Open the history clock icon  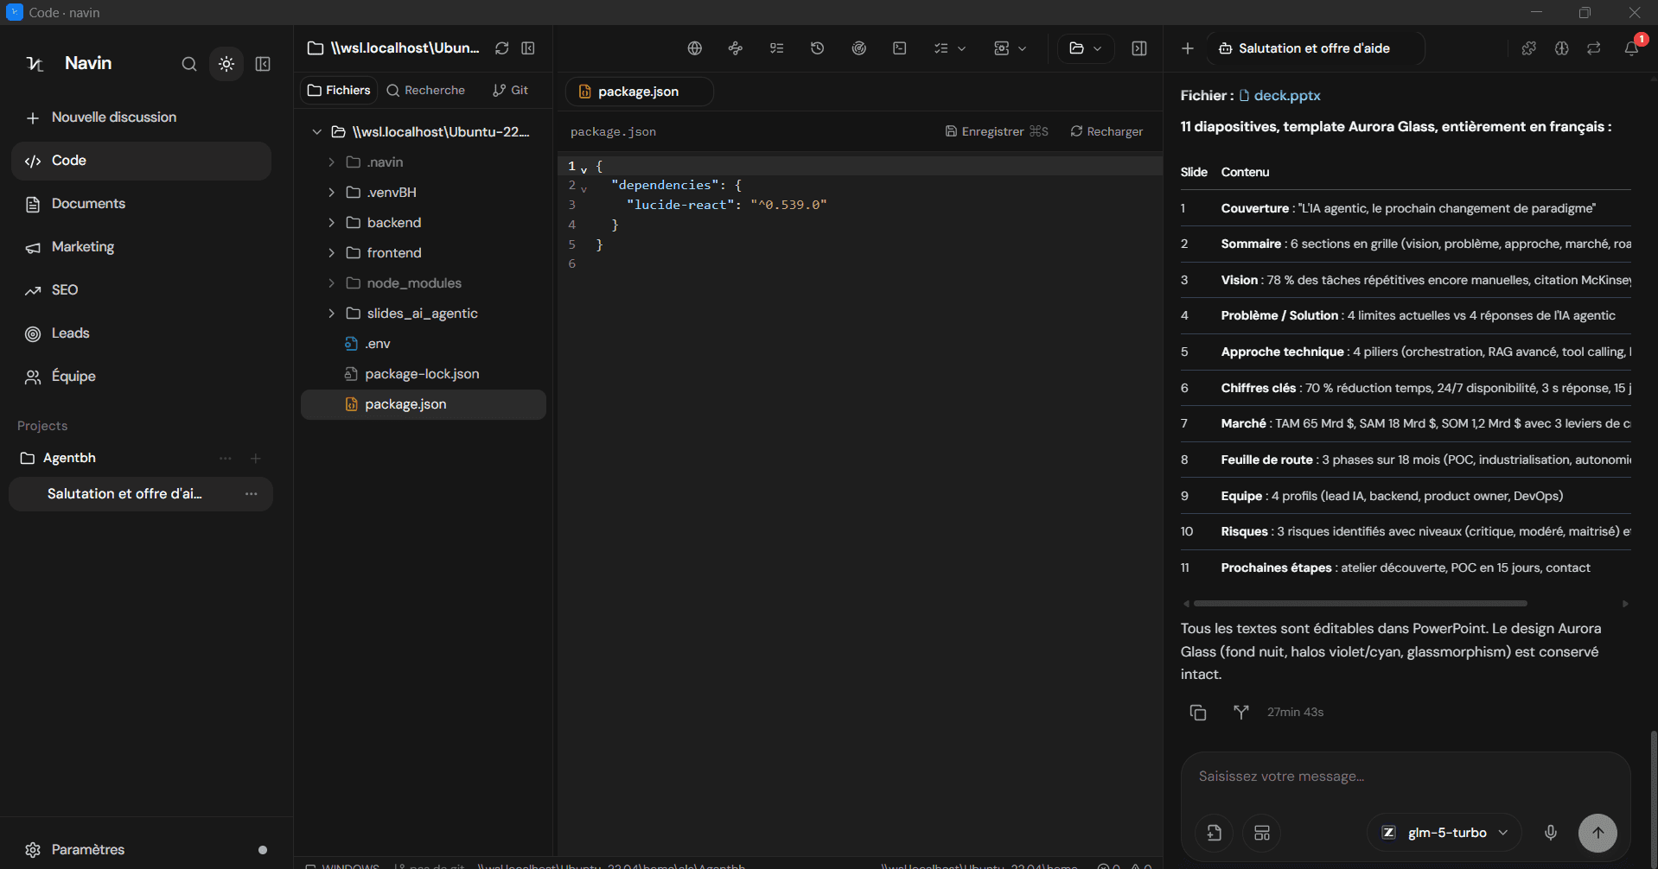[817, 48]
